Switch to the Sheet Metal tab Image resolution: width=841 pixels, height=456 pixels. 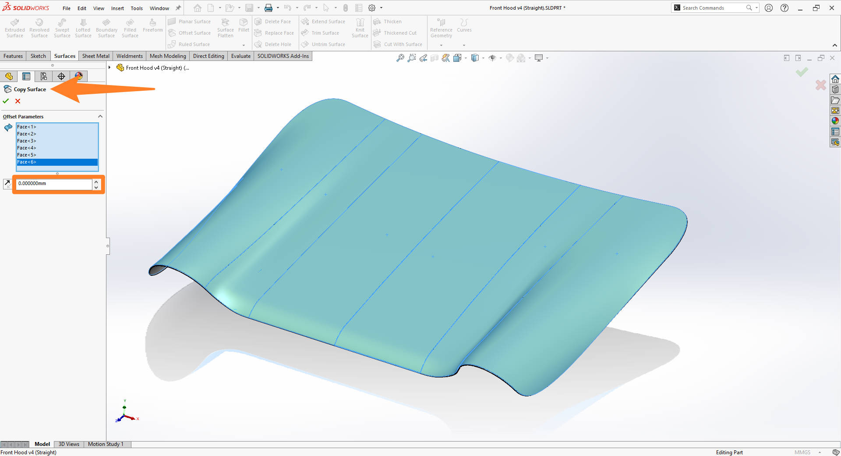95,56
